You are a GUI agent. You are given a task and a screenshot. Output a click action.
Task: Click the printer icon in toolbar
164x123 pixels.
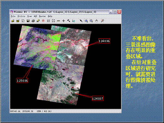[x=33, y=21]
